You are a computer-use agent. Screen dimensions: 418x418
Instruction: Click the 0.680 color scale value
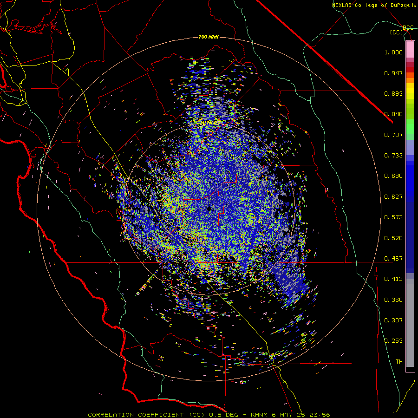click(393, 176)
